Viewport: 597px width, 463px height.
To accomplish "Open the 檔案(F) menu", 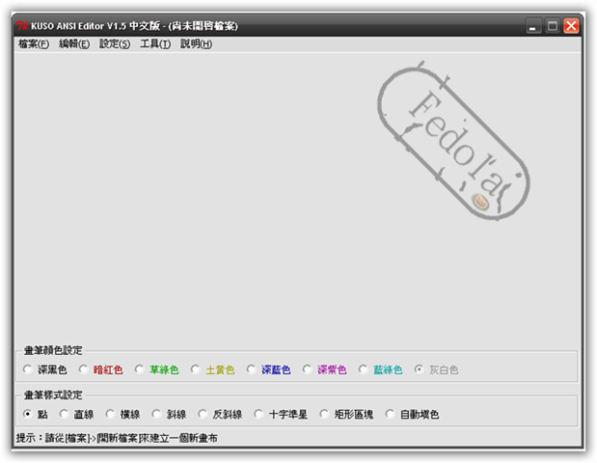I will click(x=33, y=44).
